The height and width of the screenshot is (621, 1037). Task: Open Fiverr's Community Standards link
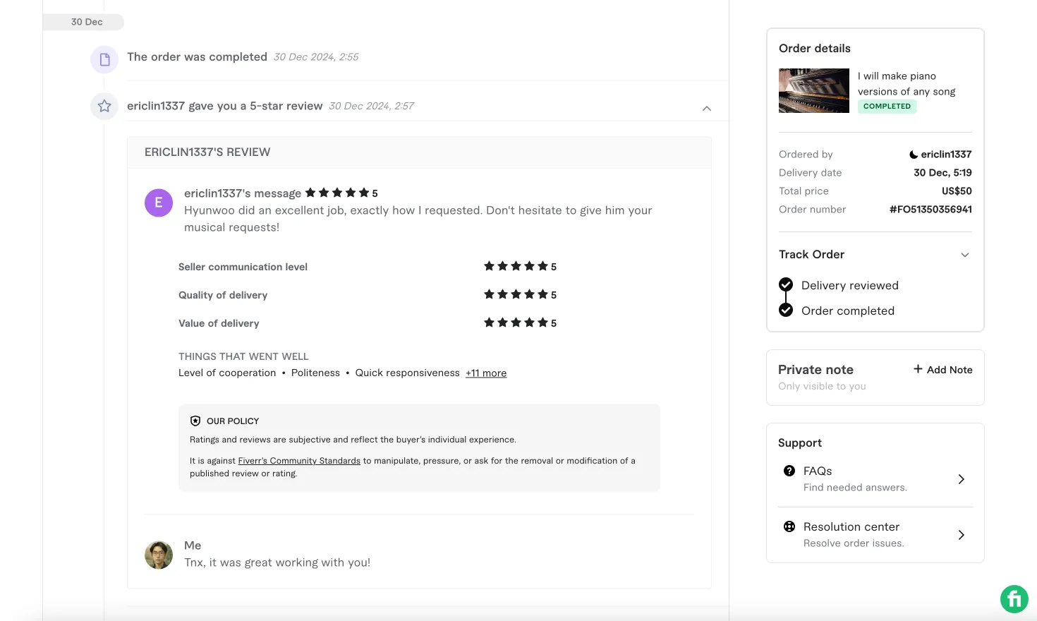299,461
